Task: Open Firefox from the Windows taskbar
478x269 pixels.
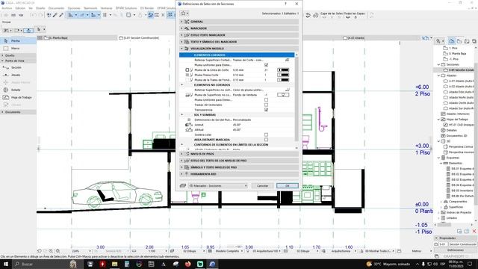Action: pyautogui.click(x=187, y=264)
